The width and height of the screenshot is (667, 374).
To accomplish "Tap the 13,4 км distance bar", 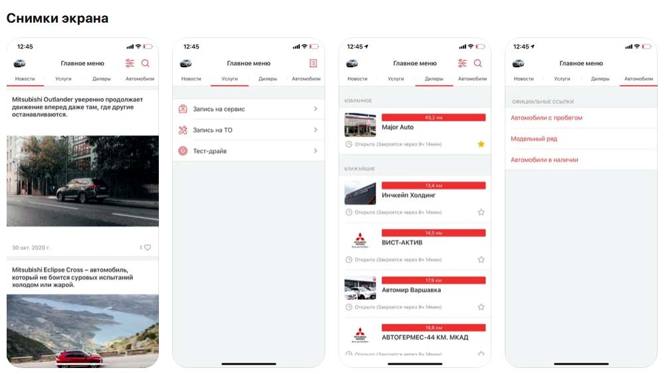I will [434, 186].
